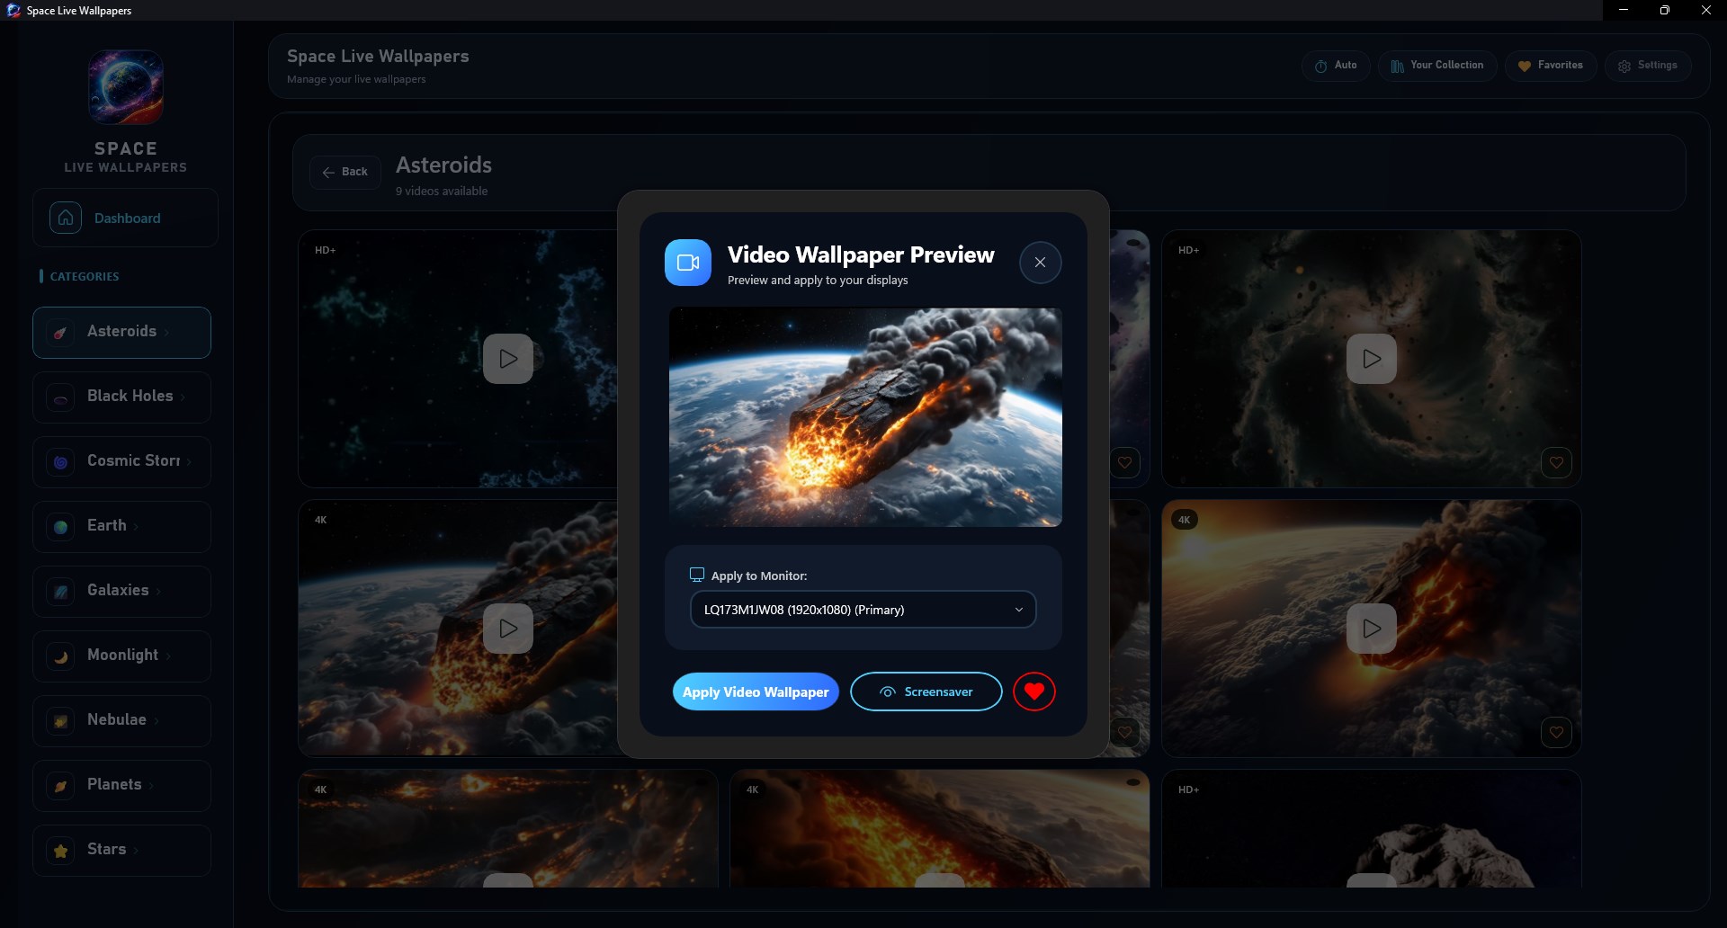
Task: Expand the Stars category chevron
Action: (x=137, y=851)
